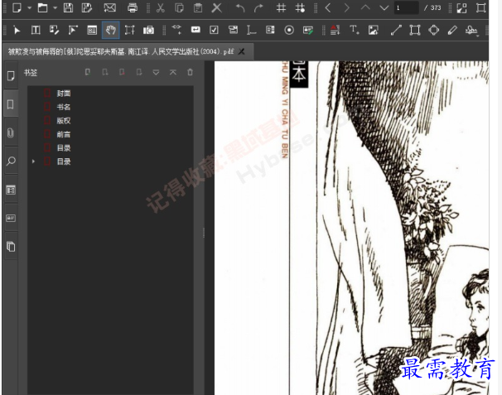Open the 封面 bookmark
This screenshot has width=502, height=395.
pyautogui.click(x=64, y=94)
